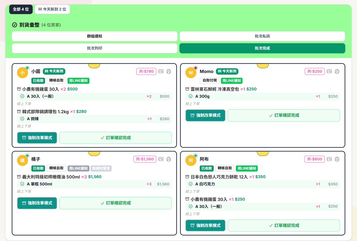The width and height of the screenshot is (357, 241).
Task: Click 小圓's yellow avatar
Action: [23, 73]
